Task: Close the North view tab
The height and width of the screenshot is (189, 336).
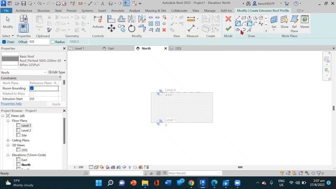Action: (165, 48)
